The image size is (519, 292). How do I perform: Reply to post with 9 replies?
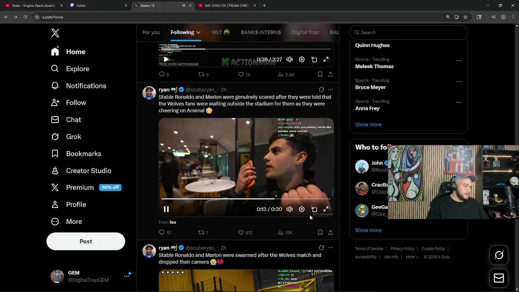click(164, 75)
